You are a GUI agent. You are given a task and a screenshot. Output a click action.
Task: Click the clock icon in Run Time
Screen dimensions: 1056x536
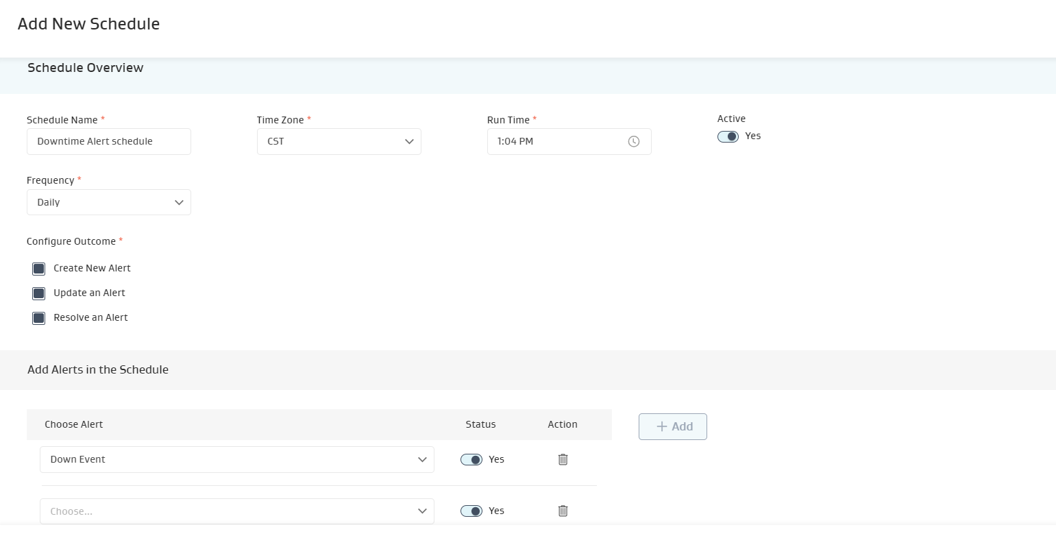634,142
